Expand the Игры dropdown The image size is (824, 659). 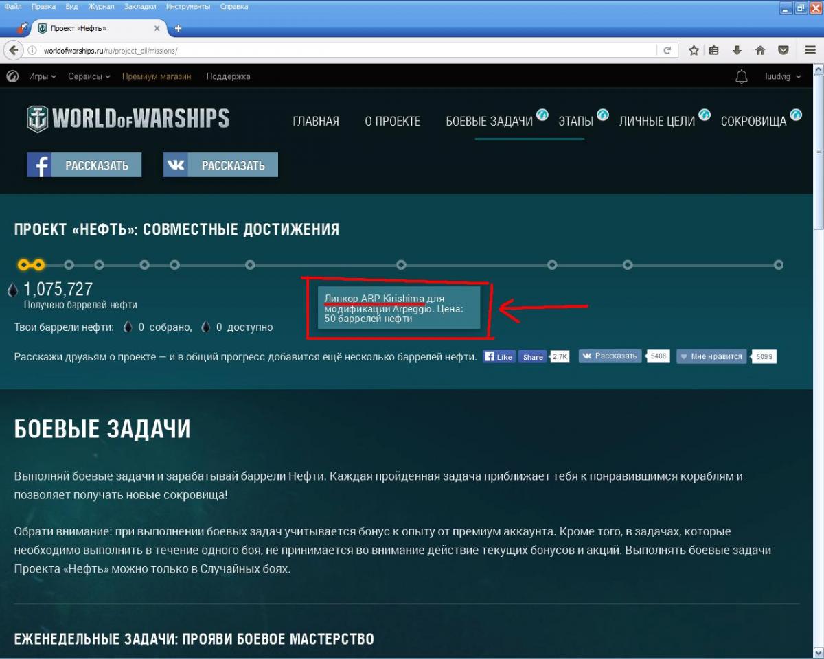tap(43, 76)
